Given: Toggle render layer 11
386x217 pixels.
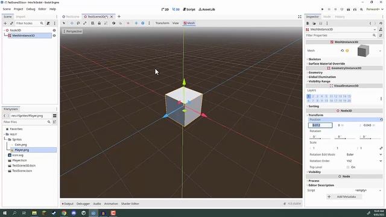Looking at the screenshot, I should 331,96.
